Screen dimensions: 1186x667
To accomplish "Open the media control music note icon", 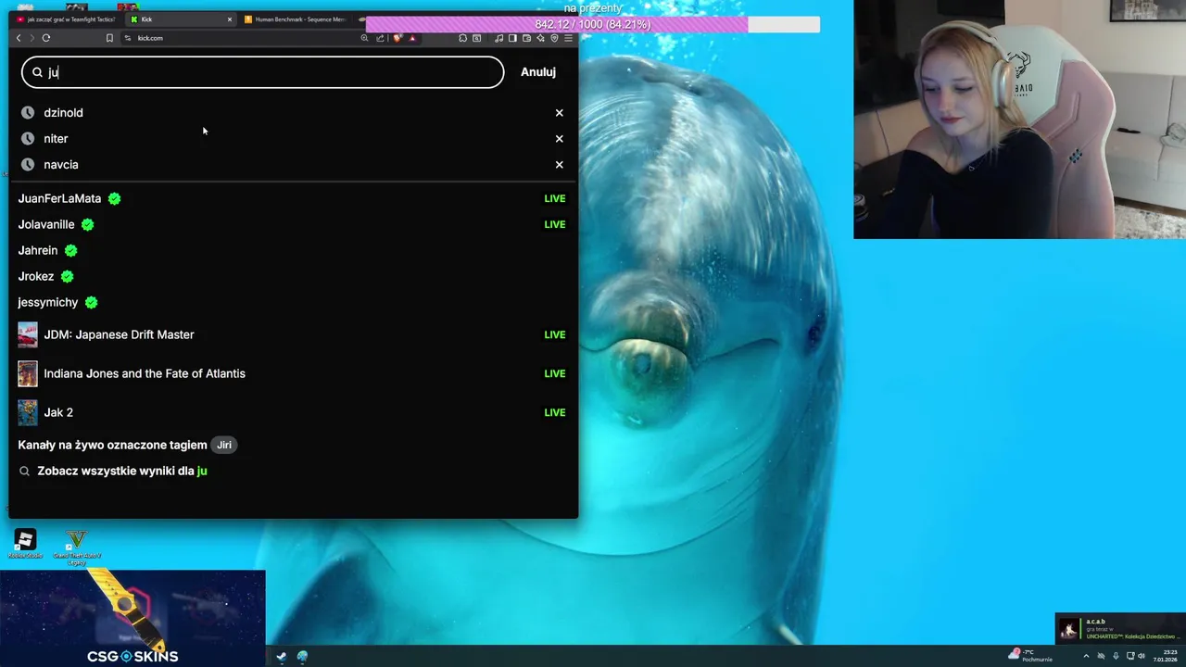I will click(x=499, y=38).
